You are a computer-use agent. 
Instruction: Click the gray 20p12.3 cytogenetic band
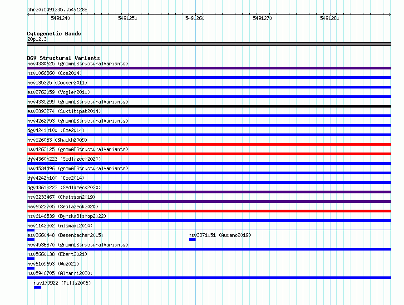[x=209, y=44]
